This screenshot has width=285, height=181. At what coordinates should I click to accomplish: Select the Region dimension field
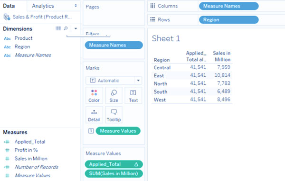[22, 47]
